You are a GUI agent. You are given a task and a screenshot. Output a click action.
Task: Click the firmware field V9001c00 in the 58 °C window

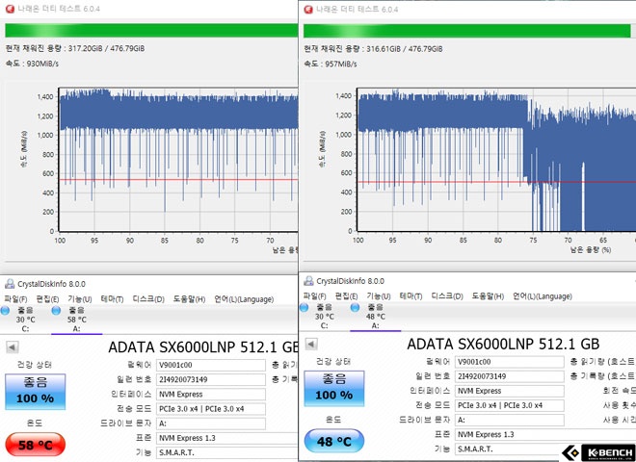pyautogui.click(x=211, y=365)
